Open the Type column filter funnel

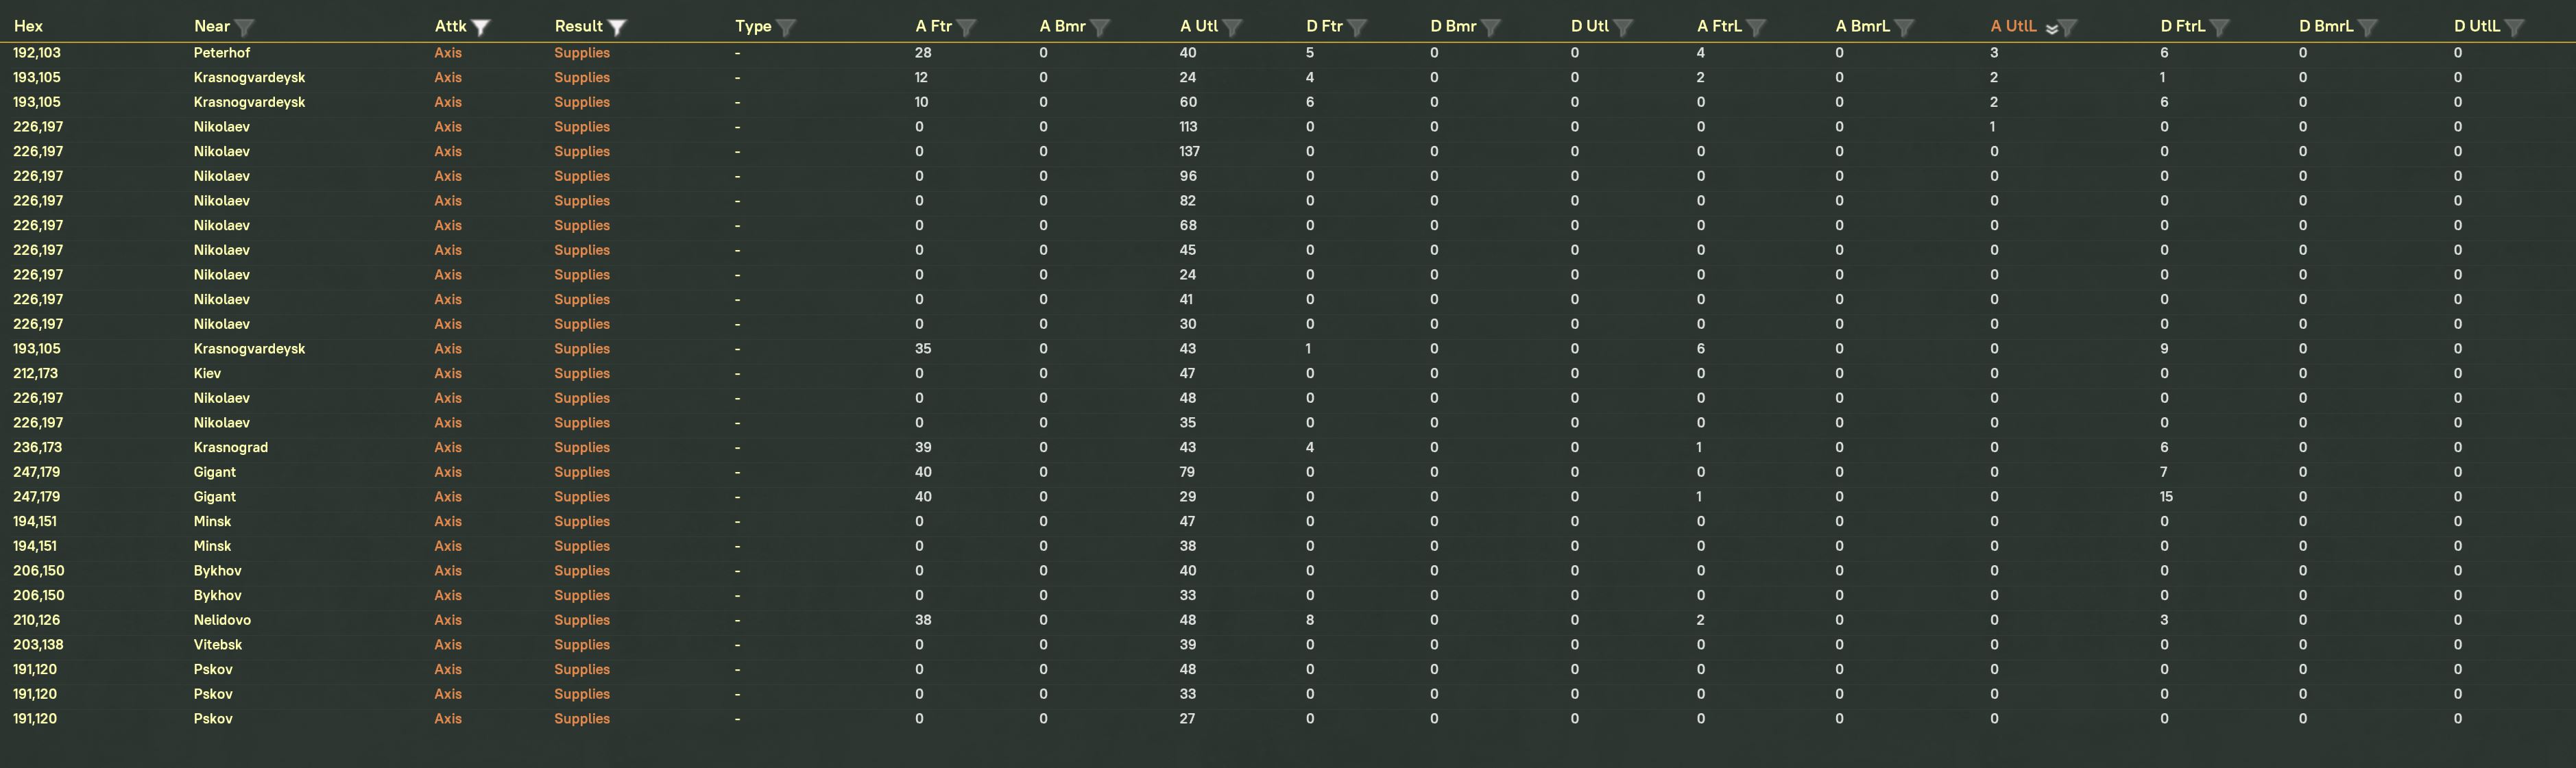pyautogui.click(x=786, y=27)
